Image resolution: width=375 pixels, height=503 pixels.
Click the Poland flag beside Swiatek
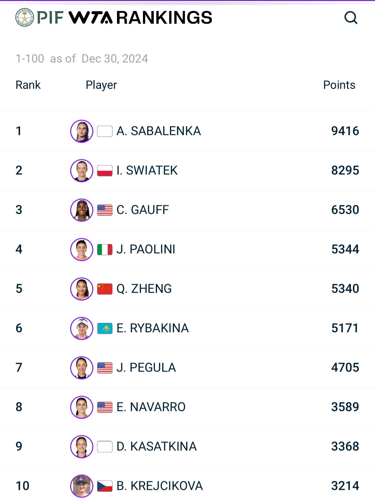point(105,171)
